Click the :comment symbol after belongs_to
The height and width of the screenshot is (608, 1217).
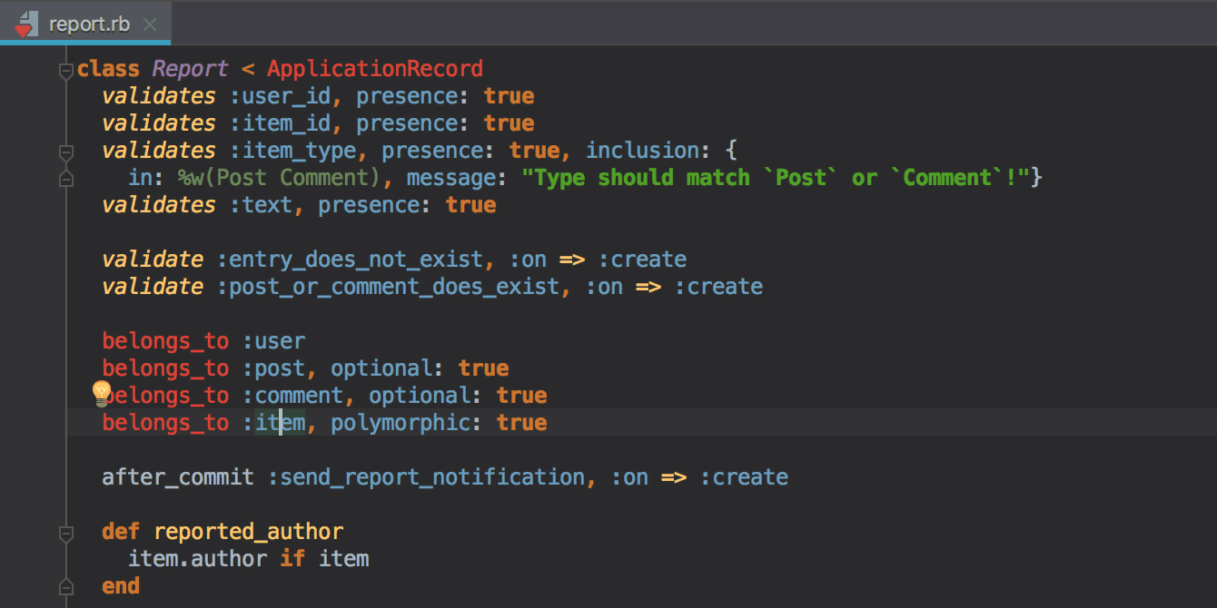click(x=292, y=396)
